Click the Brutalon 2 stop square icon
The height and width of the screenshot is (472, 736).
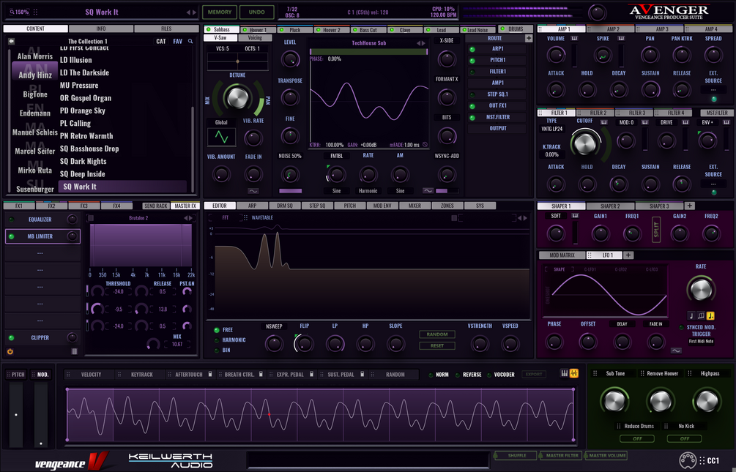point(91,218)
